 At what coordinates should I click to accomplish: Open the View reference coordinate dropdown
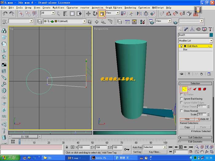[112, 13]
